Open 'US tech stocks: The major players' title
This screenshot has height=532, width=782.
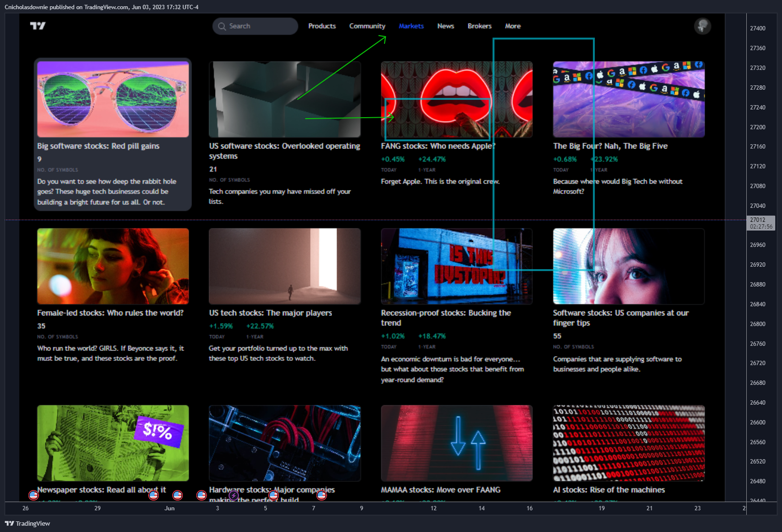(x=271, y=313)
